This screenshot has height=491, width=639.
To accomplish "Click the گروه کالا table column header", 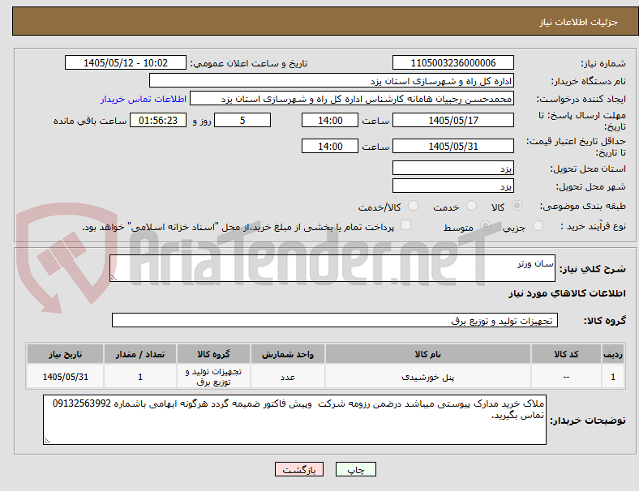I will click(213, 354).
